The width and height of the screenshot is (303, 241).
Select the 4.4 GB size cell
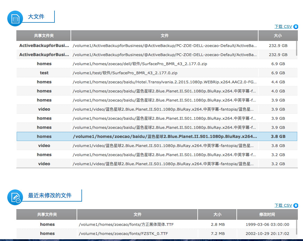pyautogui.click(x=278, y=82)
